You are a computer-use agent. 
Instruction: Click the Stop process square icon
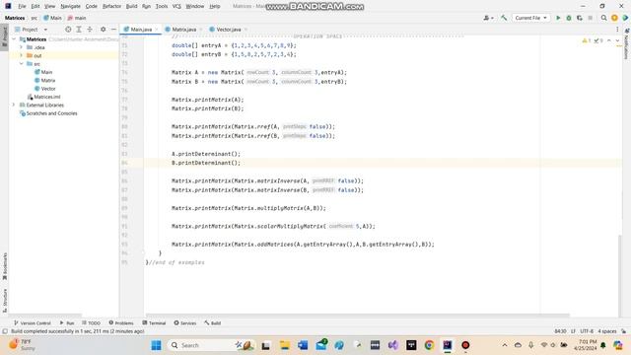coord(591,18)
